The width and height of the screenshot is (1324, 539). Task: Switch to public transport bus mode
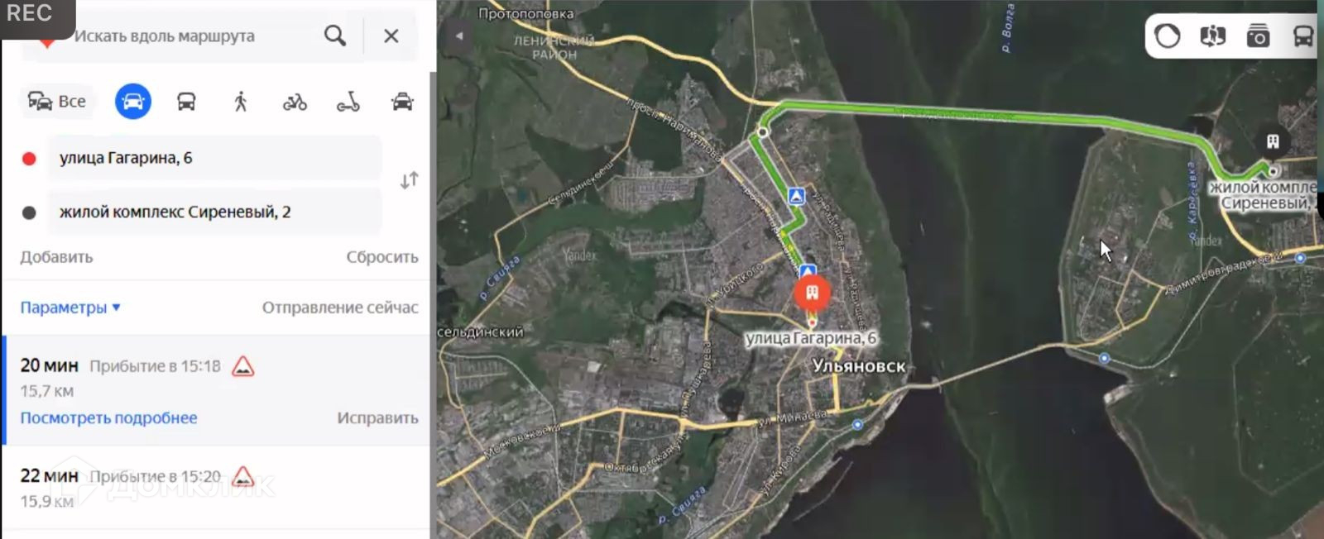coord(186,102)
